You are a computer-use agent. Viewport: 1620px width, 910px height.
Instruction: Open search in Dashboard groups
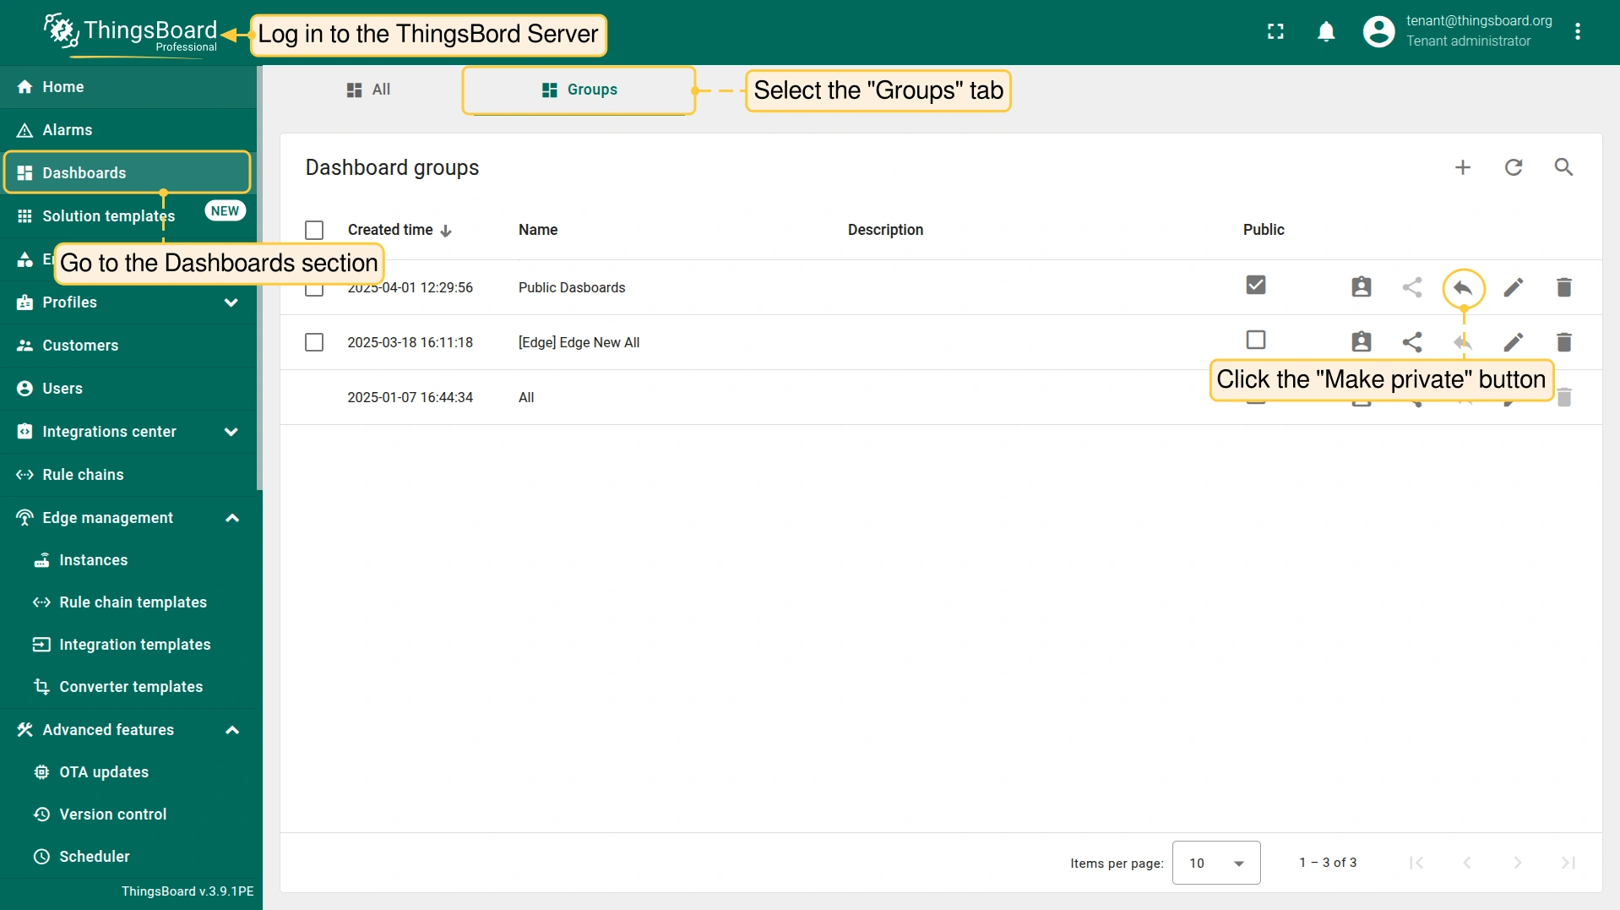pyautogui.click(x=1563, y=167)
